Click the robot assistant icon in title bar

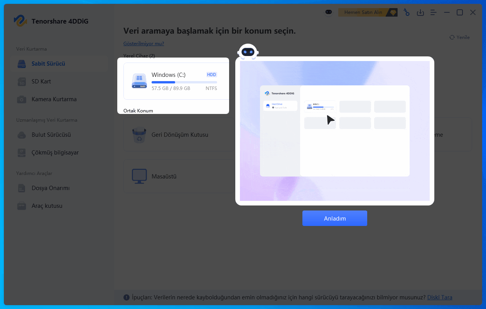pyautogui.click(x=328, y=12)
